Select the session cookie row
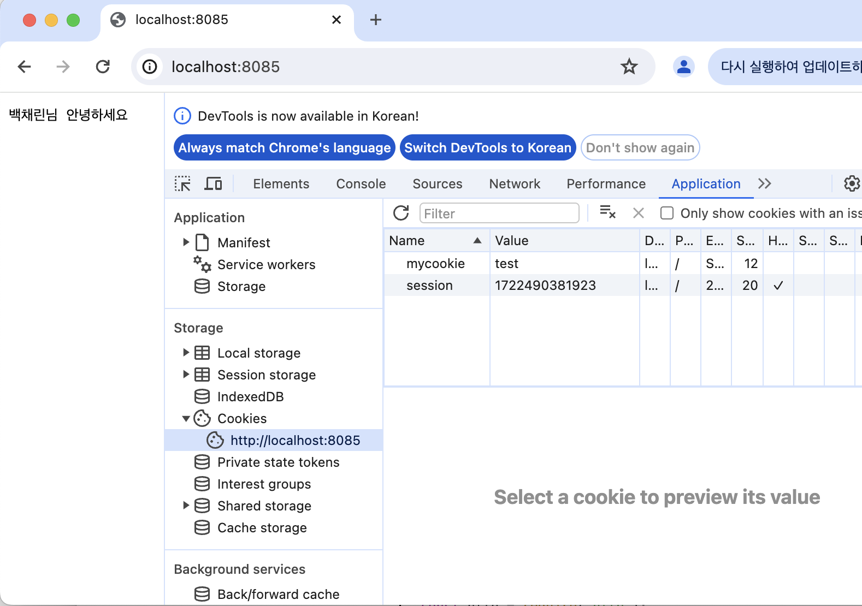 click(x=623, y=285)
